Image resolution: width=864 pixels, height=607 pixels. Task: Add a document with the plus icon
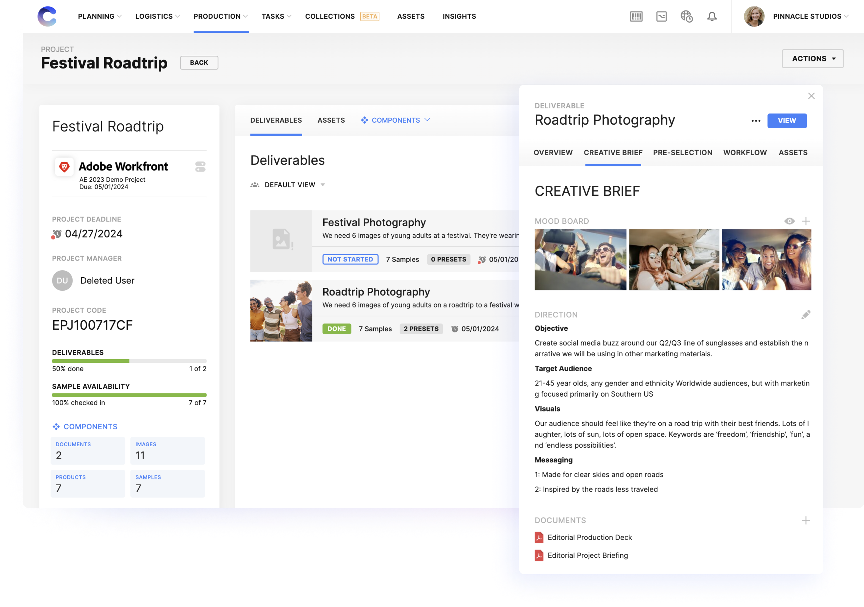point(806,520)
